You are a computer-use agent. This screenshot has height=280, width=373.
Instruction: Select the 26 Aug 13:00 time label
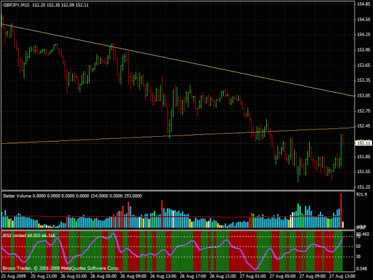[x=163, y=276]
